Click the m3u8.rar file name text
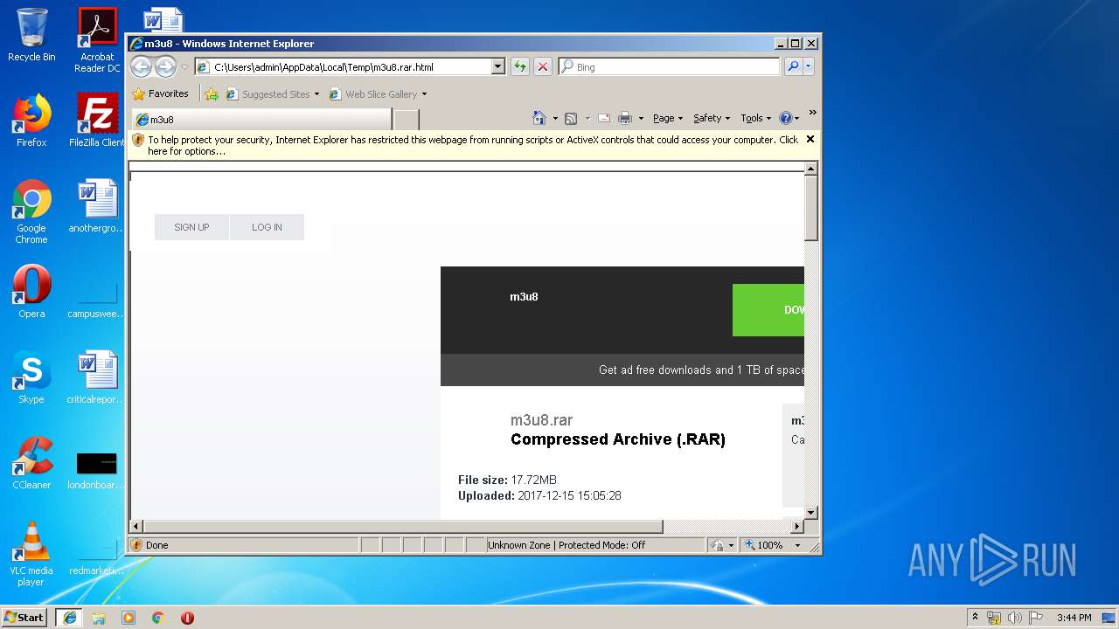The image size is (1119, 629). pos(541,420)
